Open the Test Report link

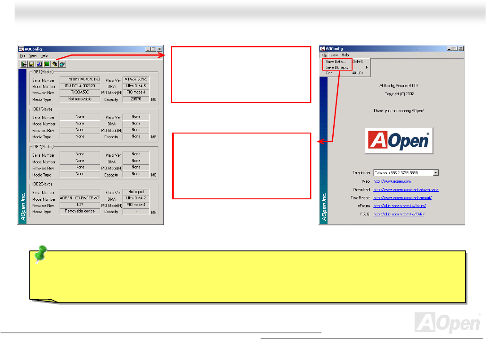[403, 197]
